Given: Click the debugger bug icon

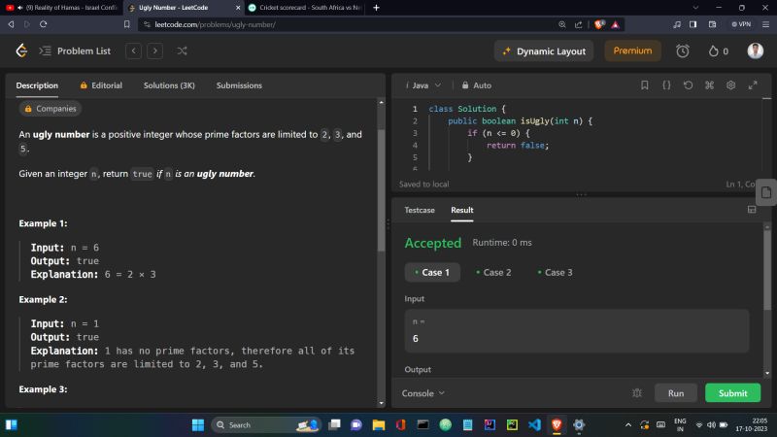Looking at the screenshot, I should click(x=637, y=393).
